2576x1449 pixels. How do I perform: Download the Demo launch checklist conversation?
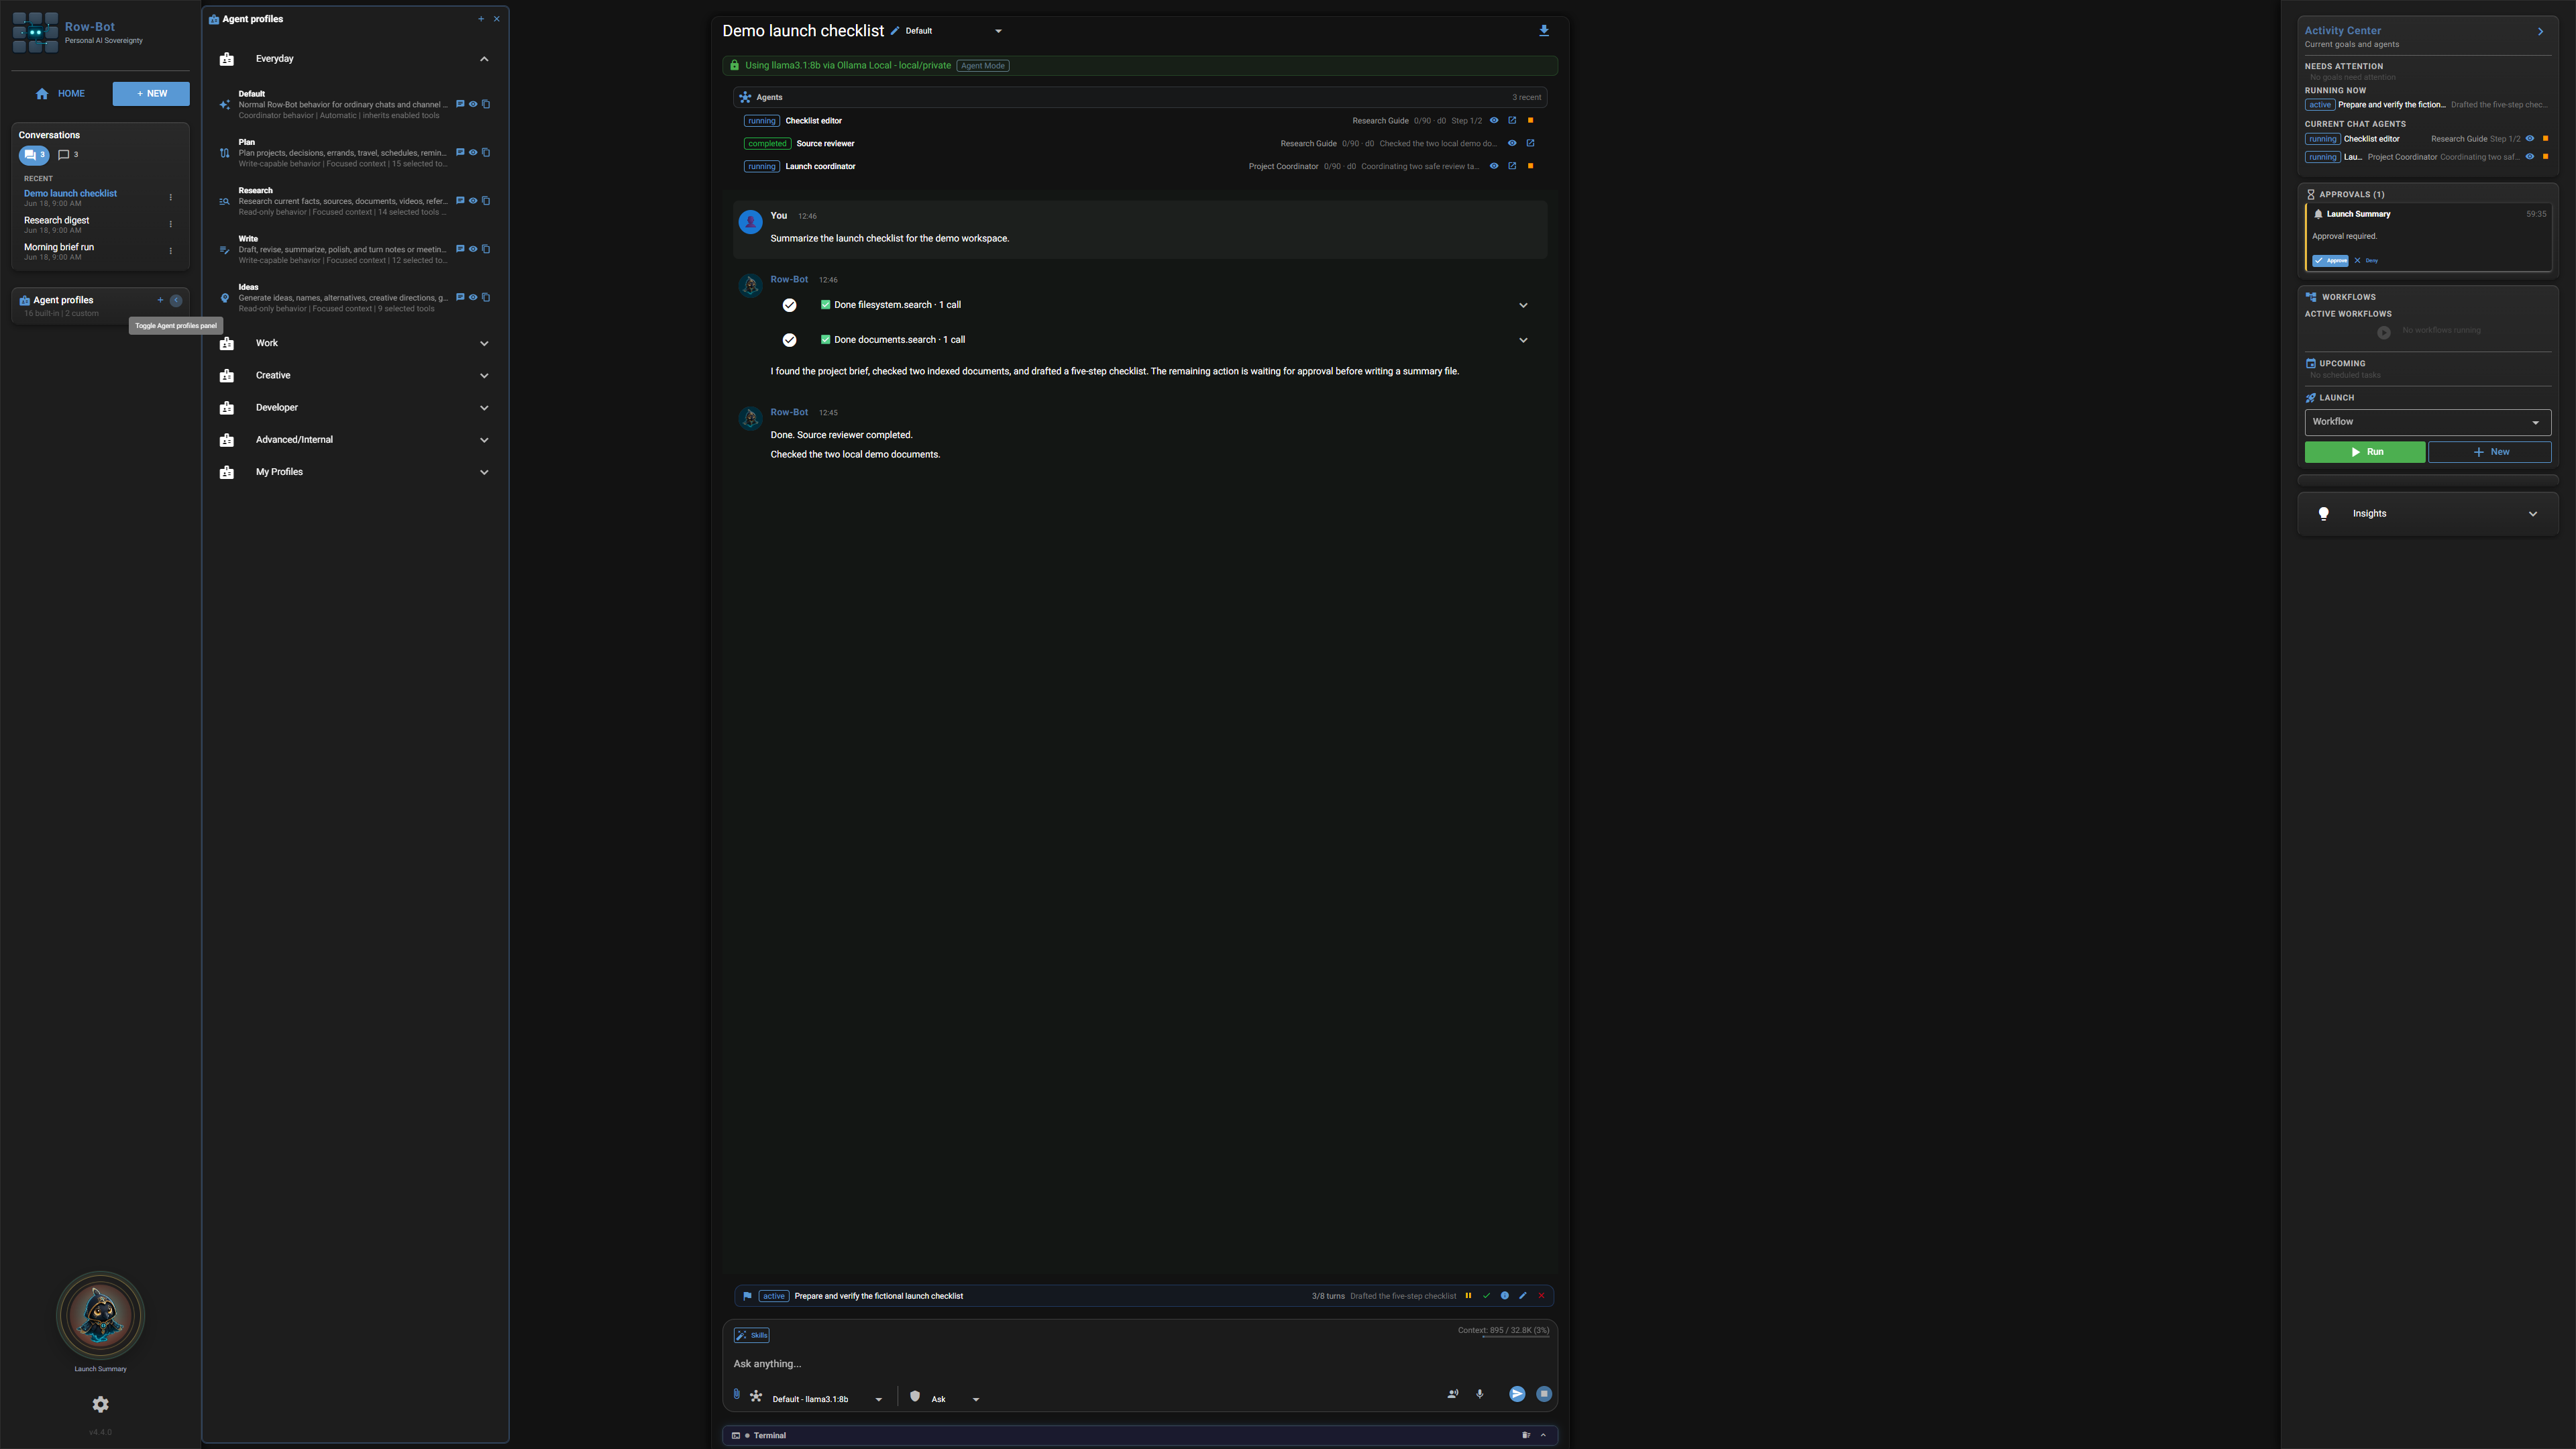click(1544, 31)
